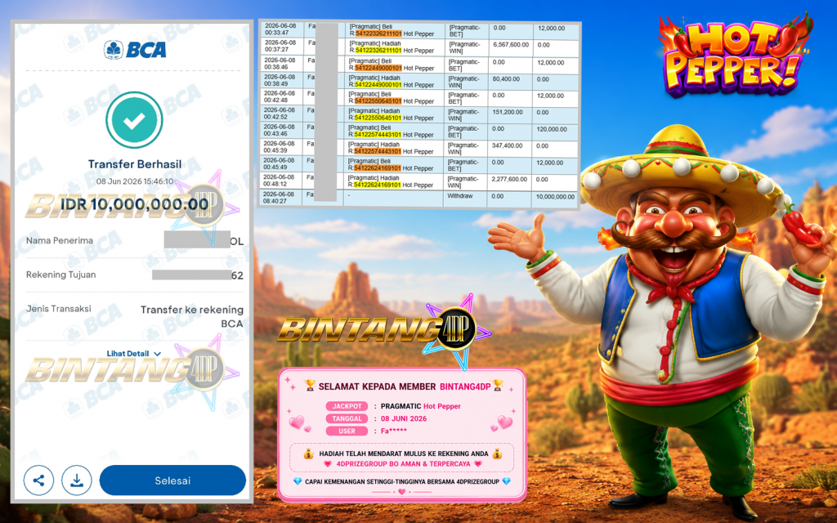Click the date cell 2026-06-08 00:45:49
Screen dimensions: 837x523
(282, 163)
